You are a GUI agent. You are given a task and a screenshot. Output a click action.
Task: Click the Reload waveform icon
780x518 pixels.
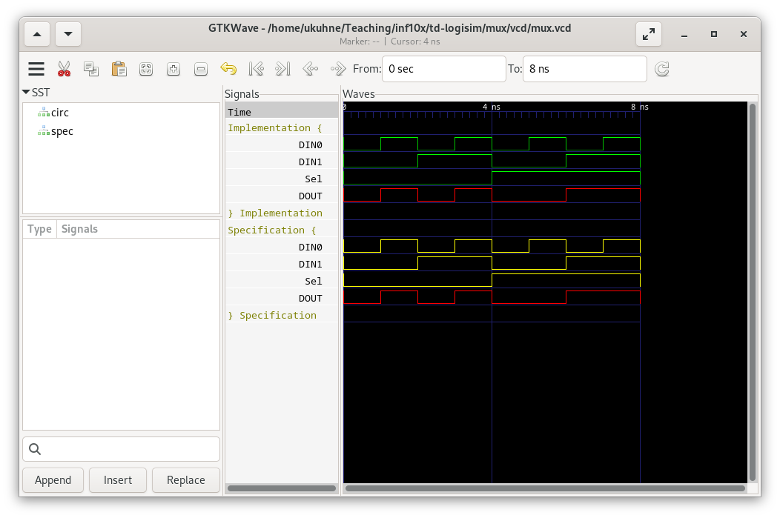[x=661, y=69]
